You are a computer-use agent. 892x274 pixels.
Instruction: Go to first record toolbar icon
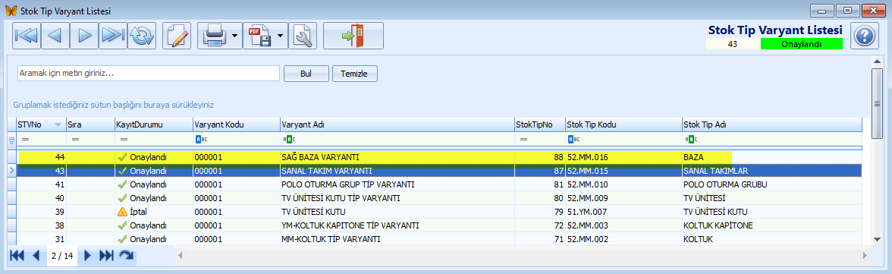coord(26,36)
